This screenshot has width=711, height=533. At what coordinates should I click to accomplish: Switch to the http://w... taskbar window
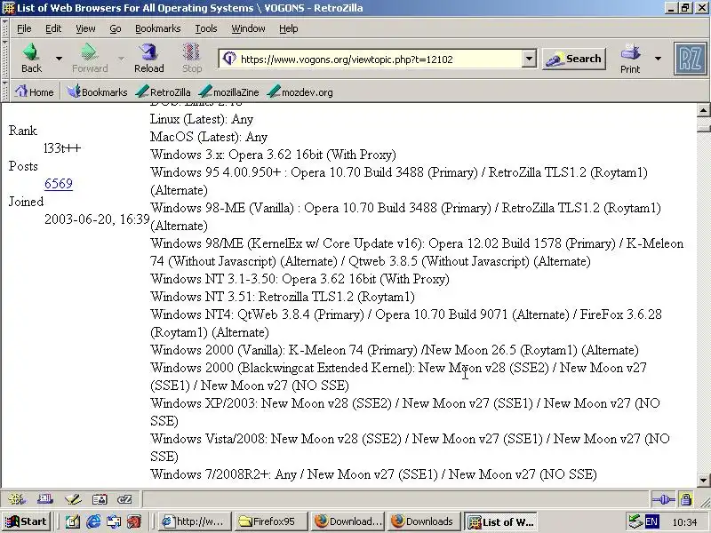[195, 521]
